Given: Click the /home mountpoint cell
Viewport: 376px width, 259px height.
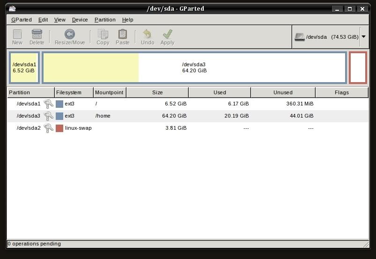Looking at the screenshot, I should (x=103, y=116).
